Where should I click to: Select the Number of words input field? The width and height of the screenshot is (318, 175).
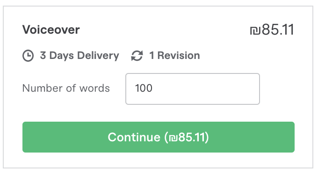[x=193, y=89]
